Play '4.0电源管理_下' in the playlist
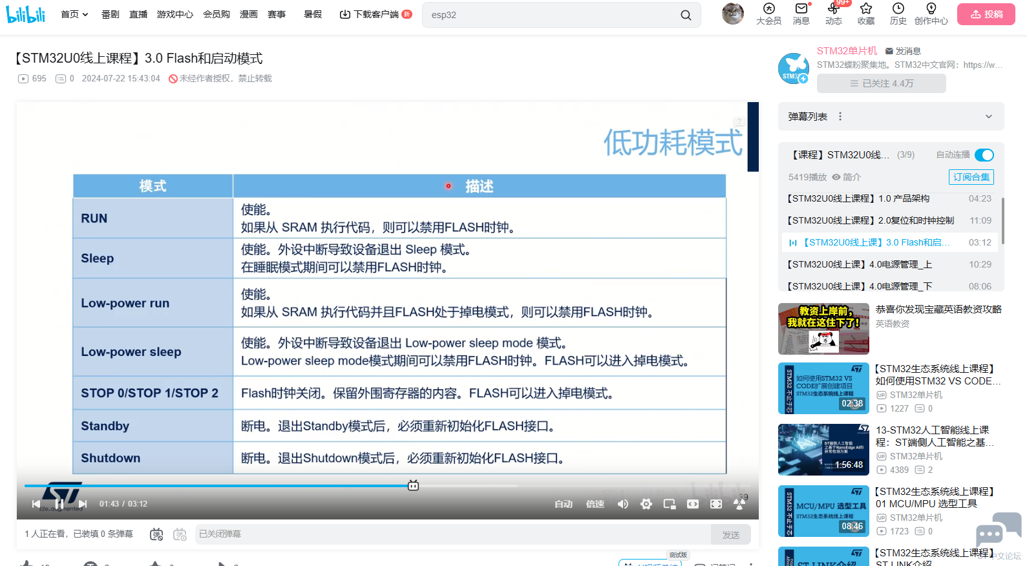 pos(889,286)
